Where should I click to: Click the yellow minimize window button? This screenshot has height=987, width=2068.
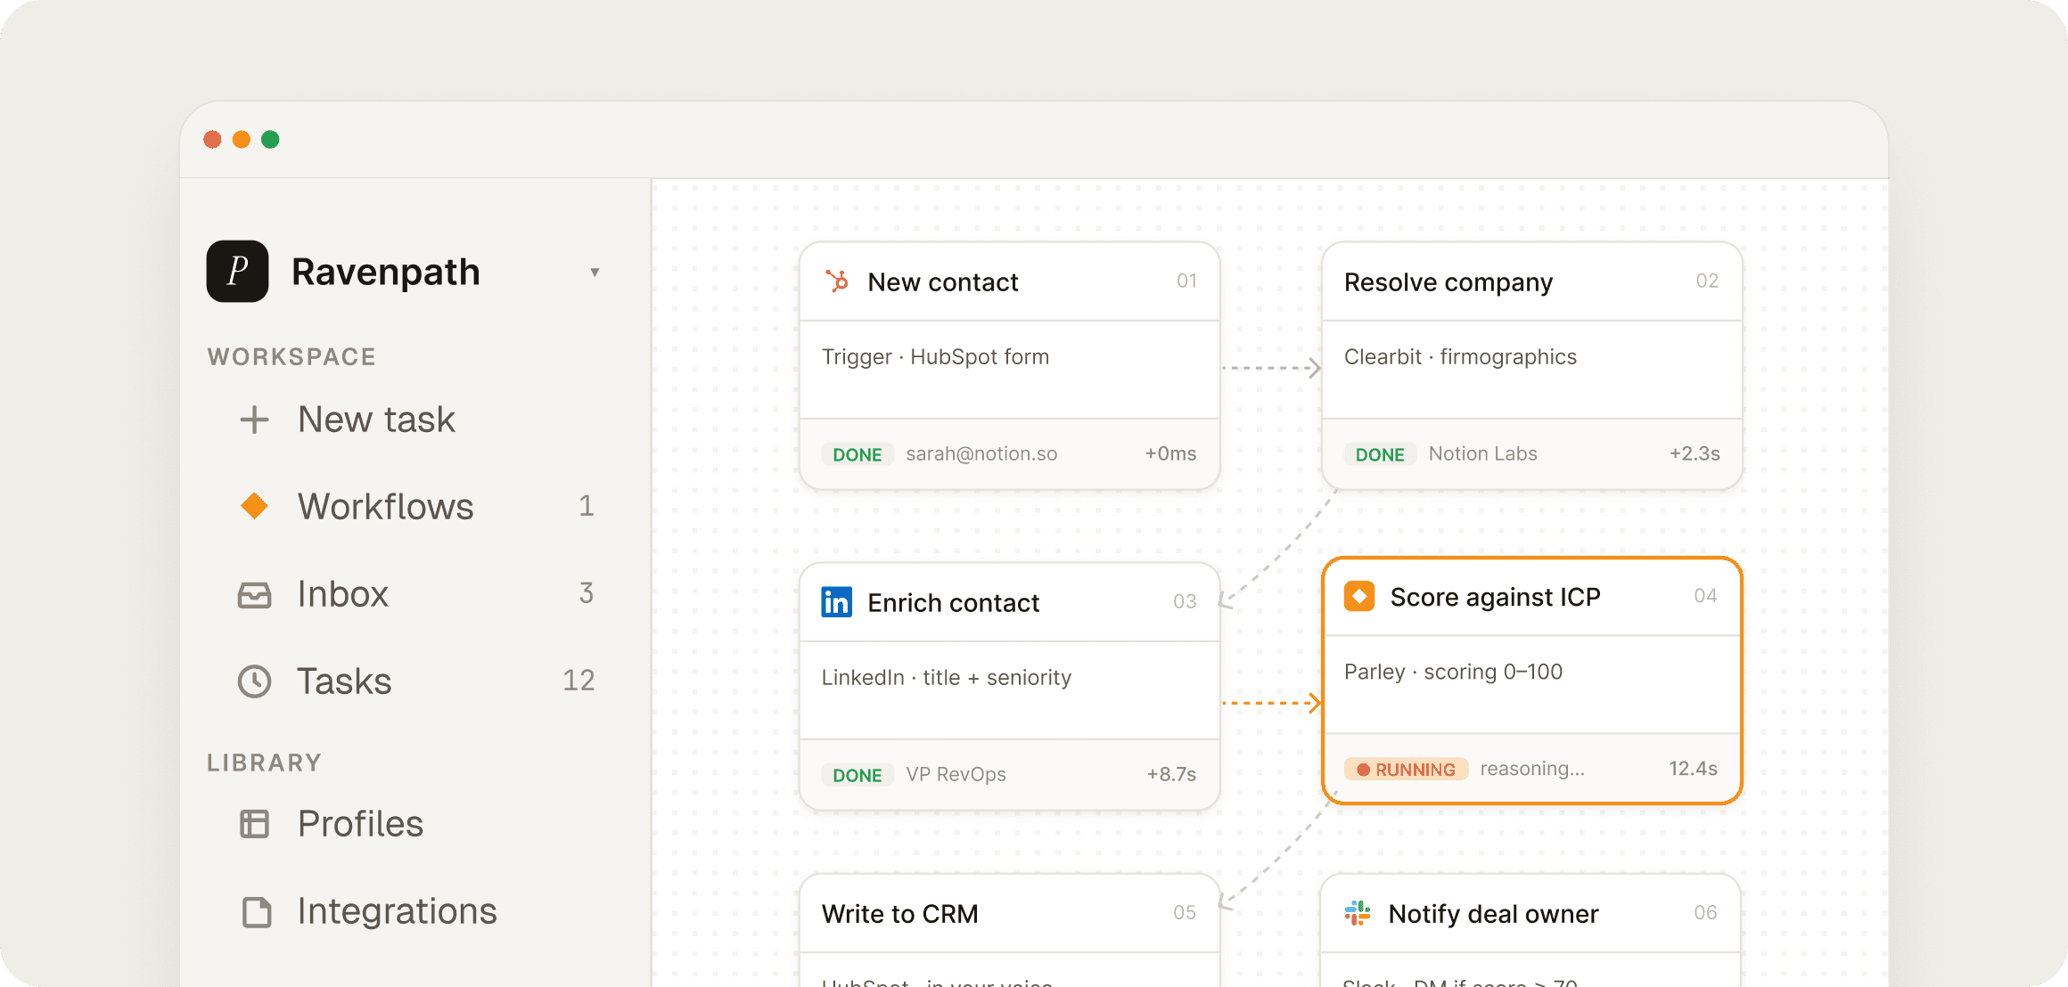click(x=242, y=139)
